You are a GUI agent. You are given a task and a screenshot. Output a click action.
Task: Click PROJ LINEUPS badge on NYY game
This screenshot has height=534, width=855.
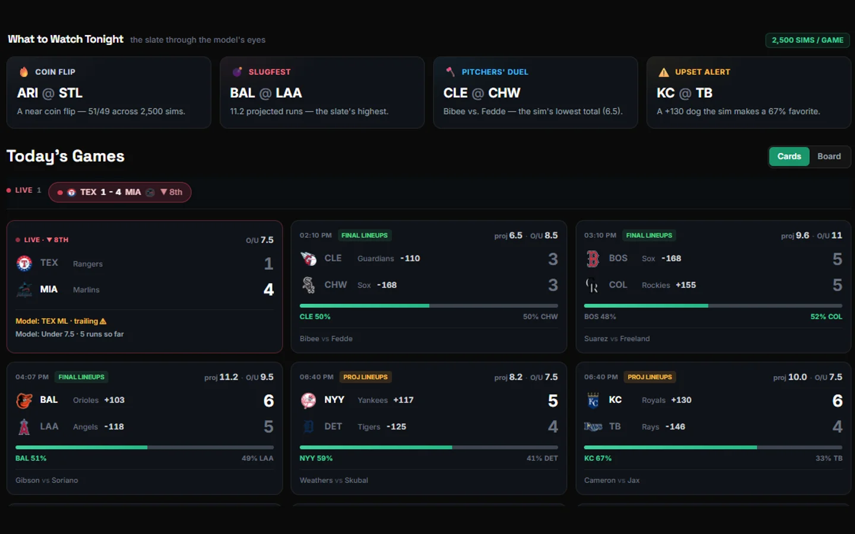coord(365,377)
